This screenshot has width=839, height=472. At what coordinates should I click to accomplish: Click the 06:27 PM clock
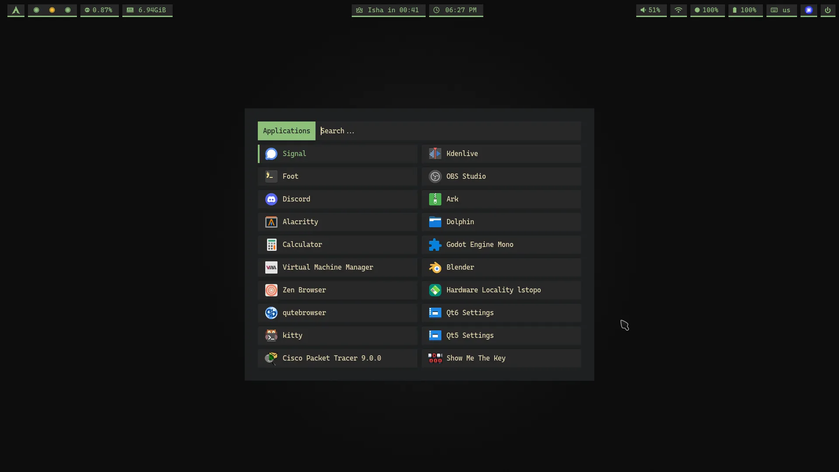coord(456,10)
